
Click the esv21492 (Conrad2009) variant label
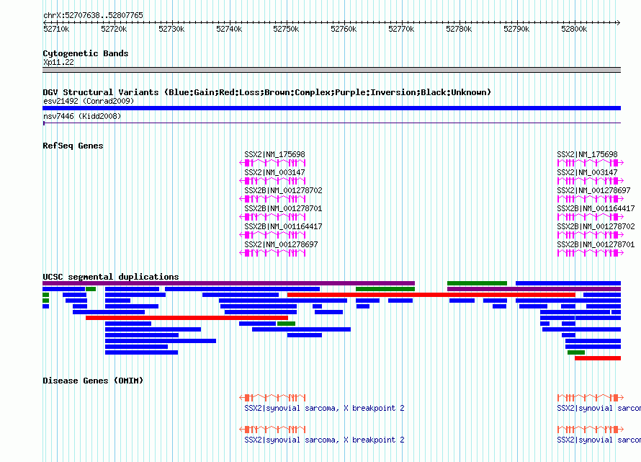[89, 101]
